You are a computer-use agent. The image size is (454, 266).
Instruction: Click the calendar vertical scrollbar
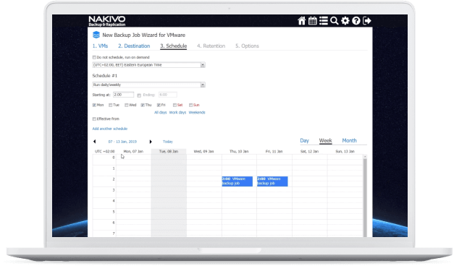click(365, 197)
